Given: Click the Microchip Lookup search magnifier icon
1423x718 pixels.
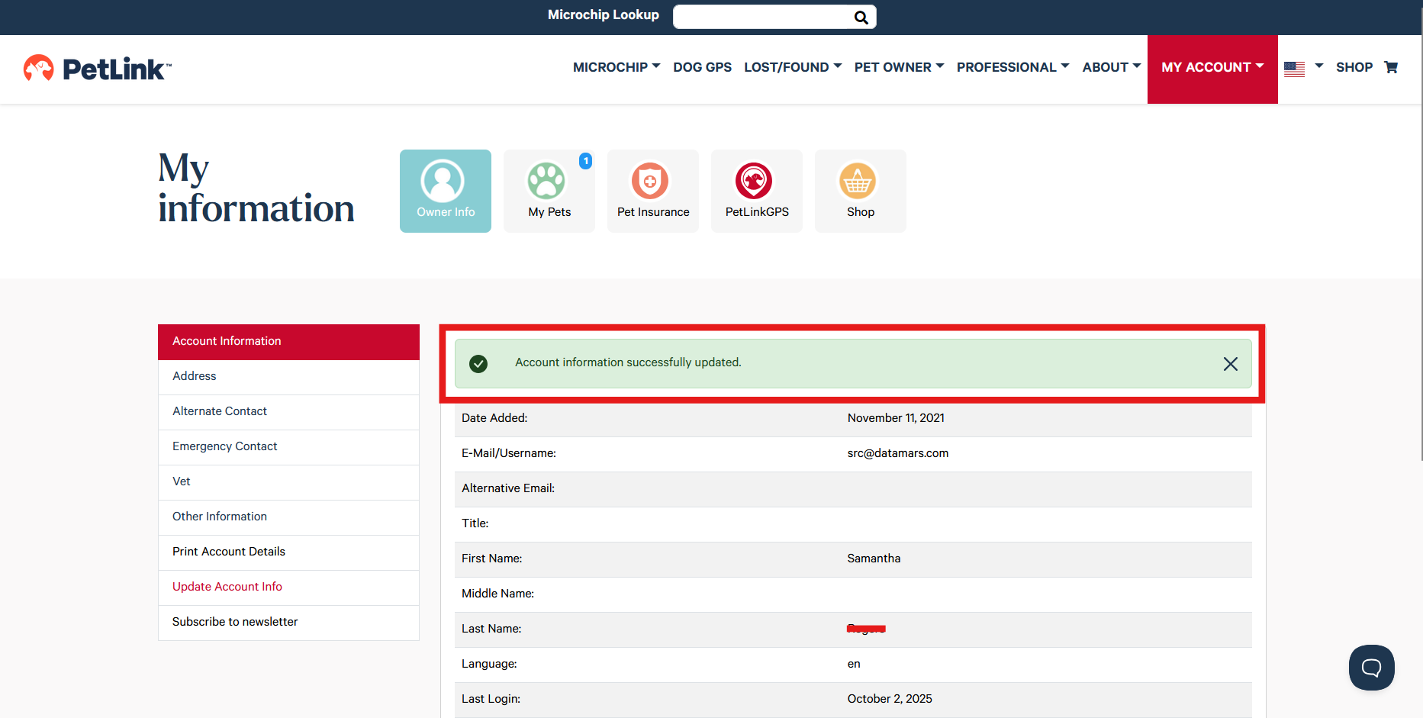Looking at the screenshot, I should (x=861, y=18).
